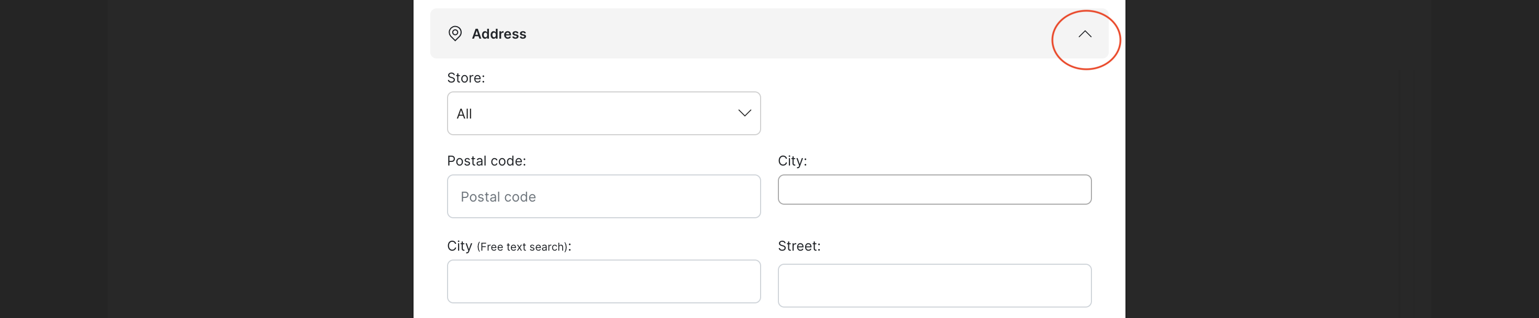Open the Store dropdown showing All
This screenshot has height=318, width=1539.
point(604,113)
